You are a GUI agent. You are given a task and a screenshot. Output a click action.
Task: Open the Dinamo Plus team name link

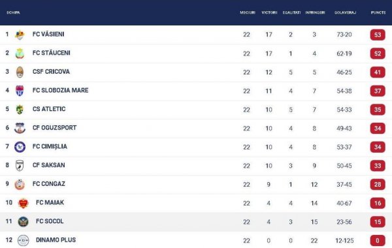[56, 240]
